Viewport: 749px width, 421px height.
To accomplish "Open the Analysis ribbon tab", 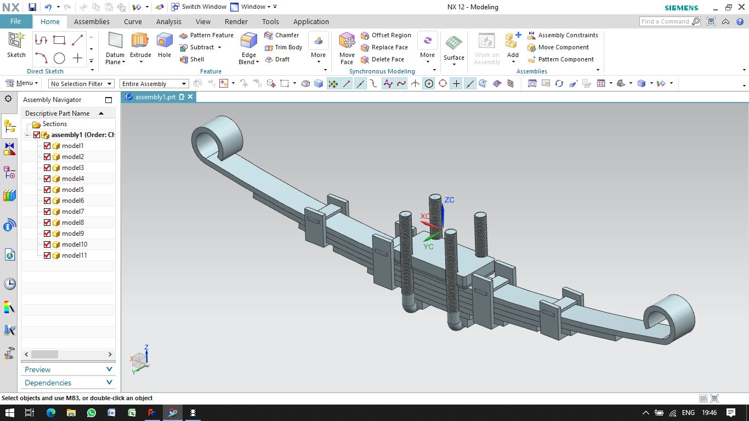I will [168, 21].
